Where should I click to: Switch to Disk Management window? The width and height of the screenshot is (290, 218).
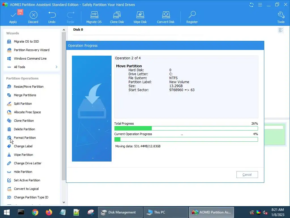pos(120,212)
